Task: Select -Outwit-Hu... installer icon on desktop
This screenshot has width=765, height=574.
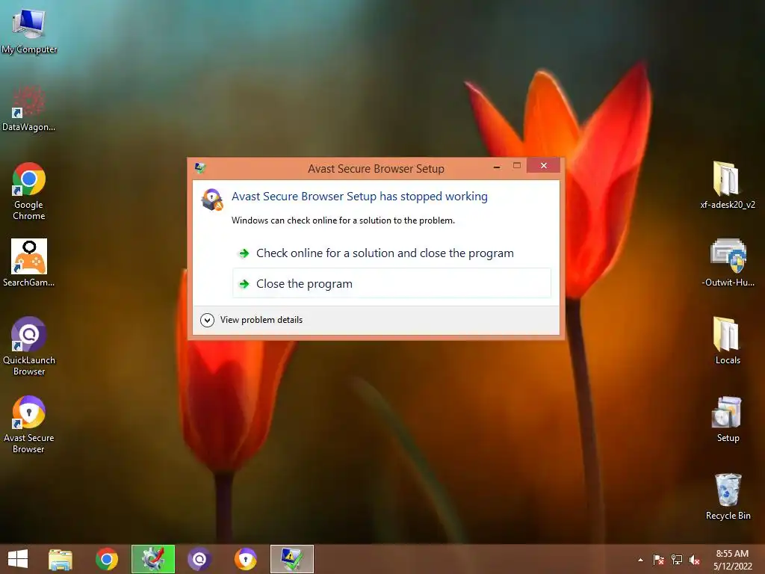Action: (728, 262)
